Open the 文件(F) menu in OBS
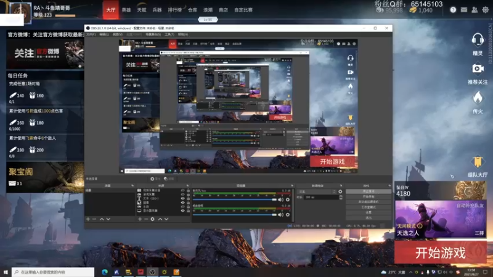Screen dimensions: 493x277 (x=91, y=34)
